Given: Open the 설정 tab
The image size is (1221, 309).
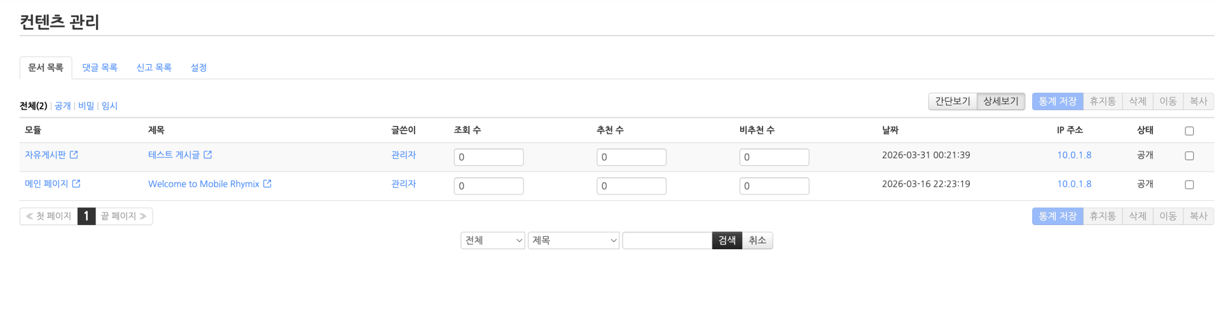Looking at the screenshot, I should 198,67.
